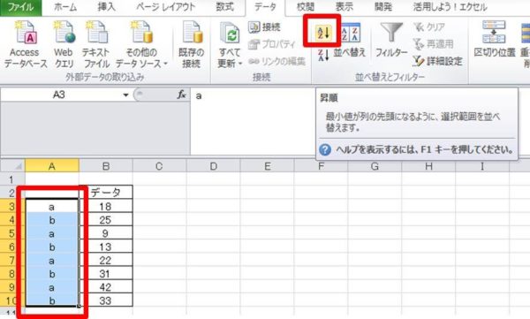
Task: Open the ファイル (File) tab
Action: (21, 7)
